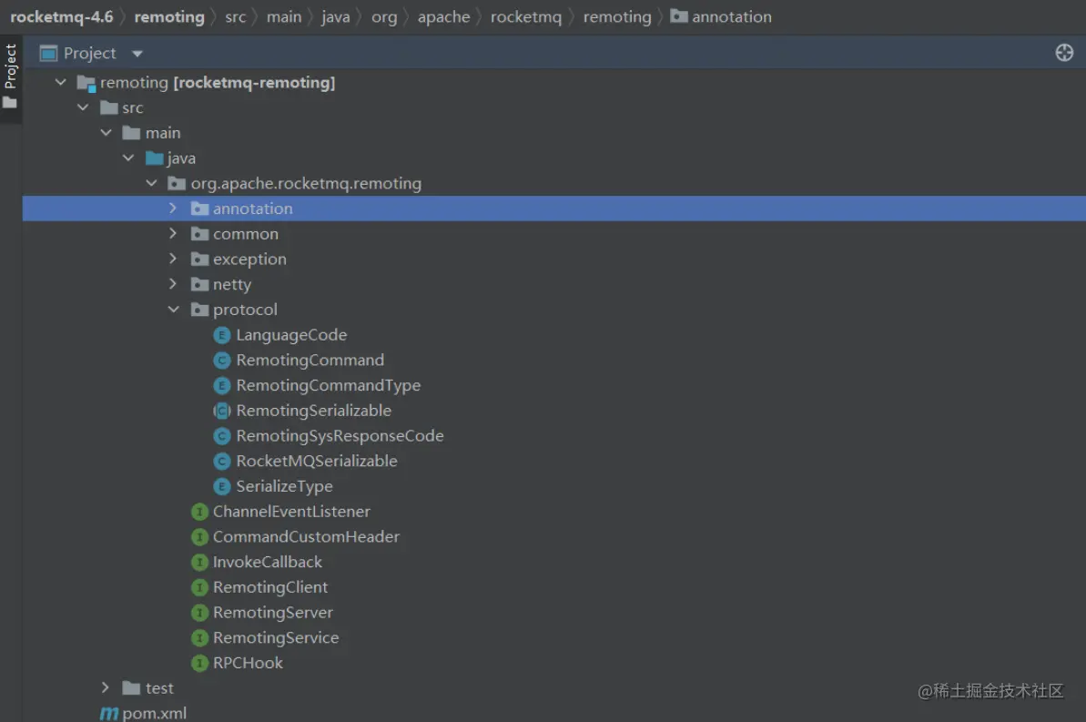
Task: Select the annotation row in project tree
Action: pos(554,208)
